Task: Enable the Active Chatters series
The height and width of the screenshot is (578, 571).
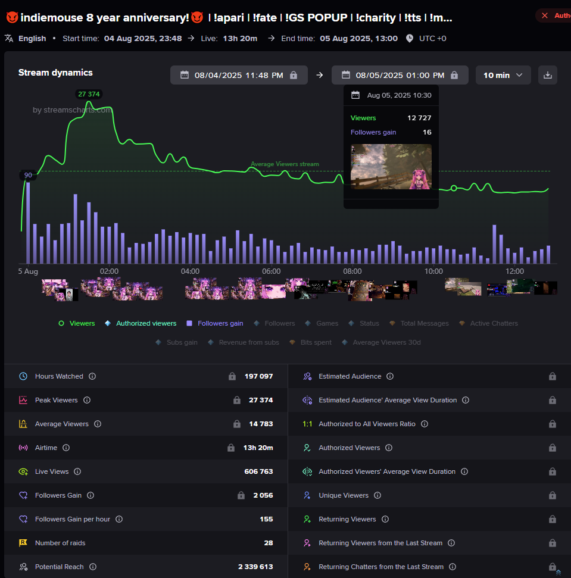Action: click(488, 323)
